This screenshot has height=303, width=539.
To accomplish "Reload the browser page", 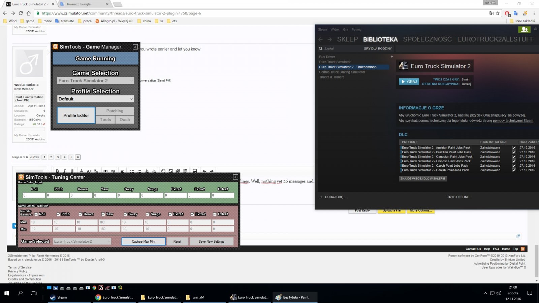I will (21, 13).
